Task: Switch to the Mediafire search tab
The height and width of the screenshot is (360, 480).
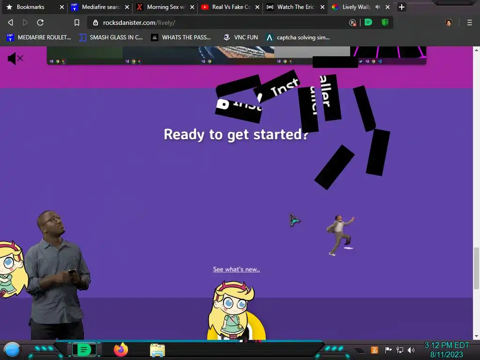Action: tap(101, 7)
